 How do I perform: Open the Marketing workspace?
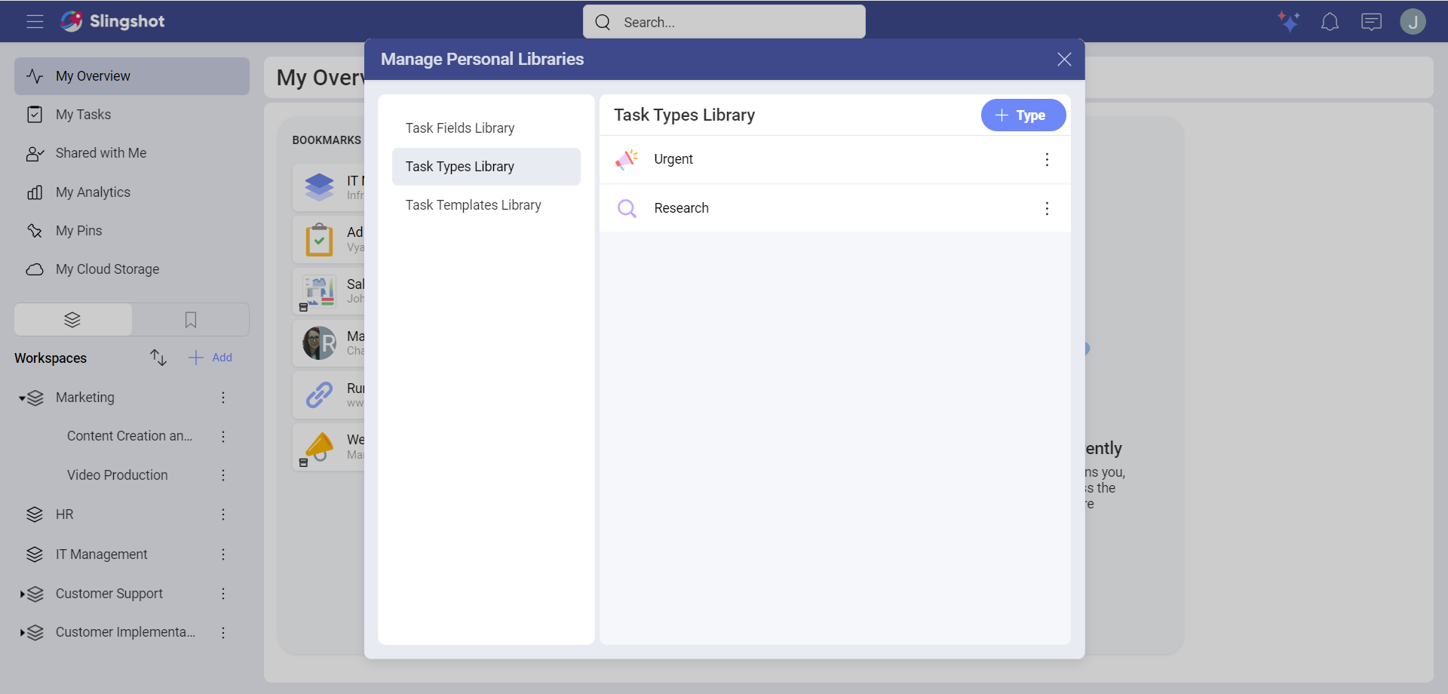[85, 398]
